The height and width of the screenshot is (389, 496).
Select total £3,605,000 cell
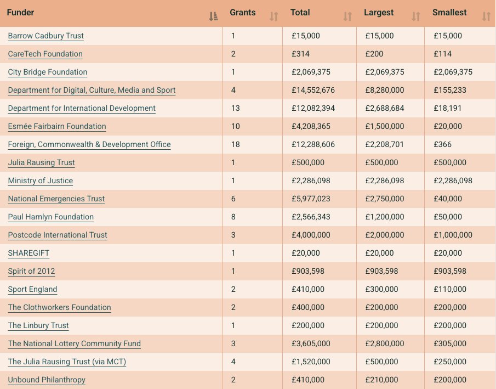tap(320, 343)
